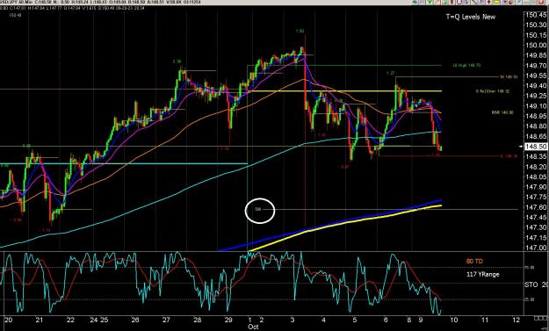The image size is (549, 331).
Task: Click the 'Oct' month label on time axis
Action: coord(253,327)
